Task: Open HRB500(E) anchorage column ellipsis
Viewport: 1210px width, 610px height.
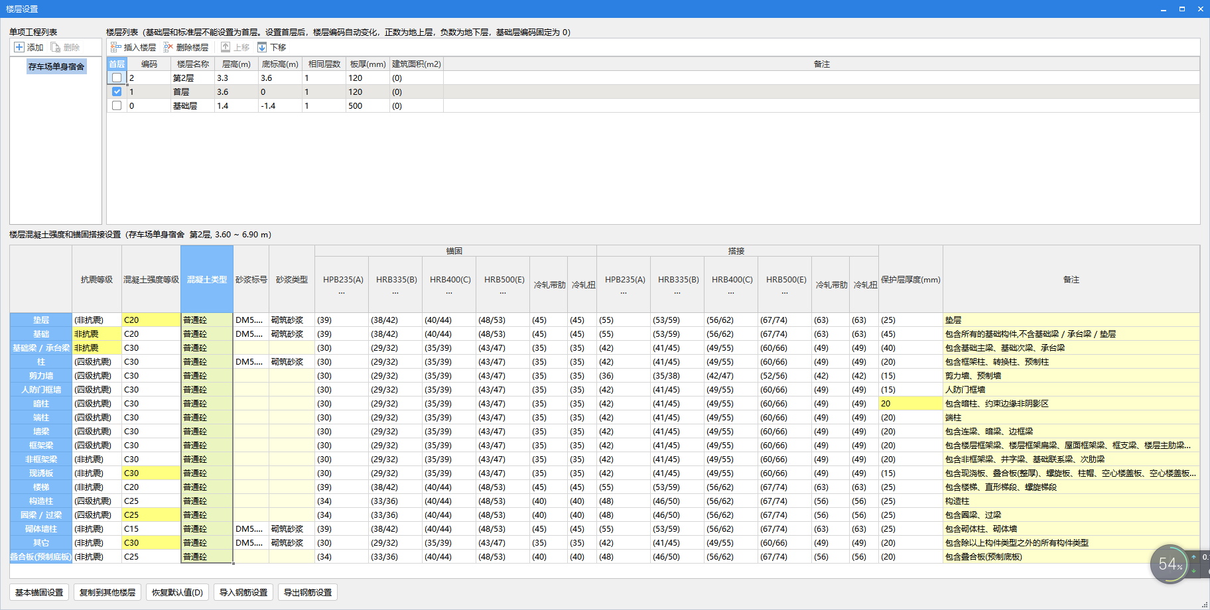Action: (503, 292)
